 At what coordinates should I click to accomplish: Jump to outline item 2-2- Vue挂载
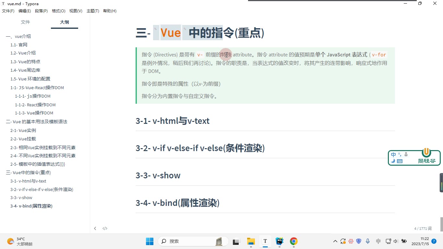tap(23, 139)
